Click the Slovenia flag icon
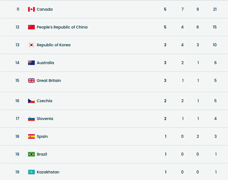The width and height of the screenshot is (228, 180). click(31, 119)
